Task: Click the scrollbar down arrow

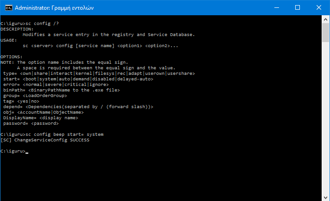Action: click(x=326, y=197)
